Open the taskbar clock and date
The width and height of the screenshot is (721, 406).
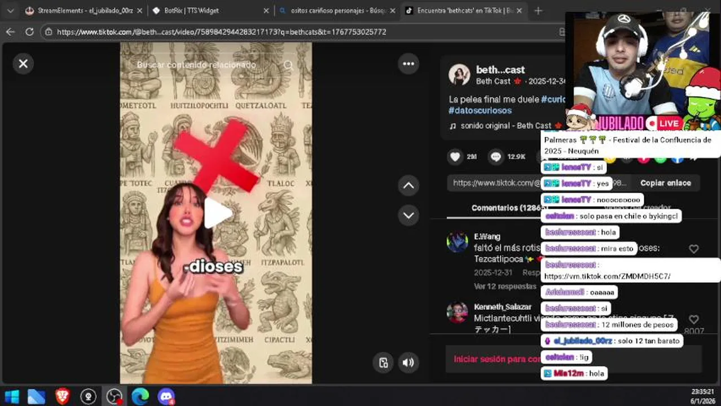pyautogui.click(x=701, y=396)
